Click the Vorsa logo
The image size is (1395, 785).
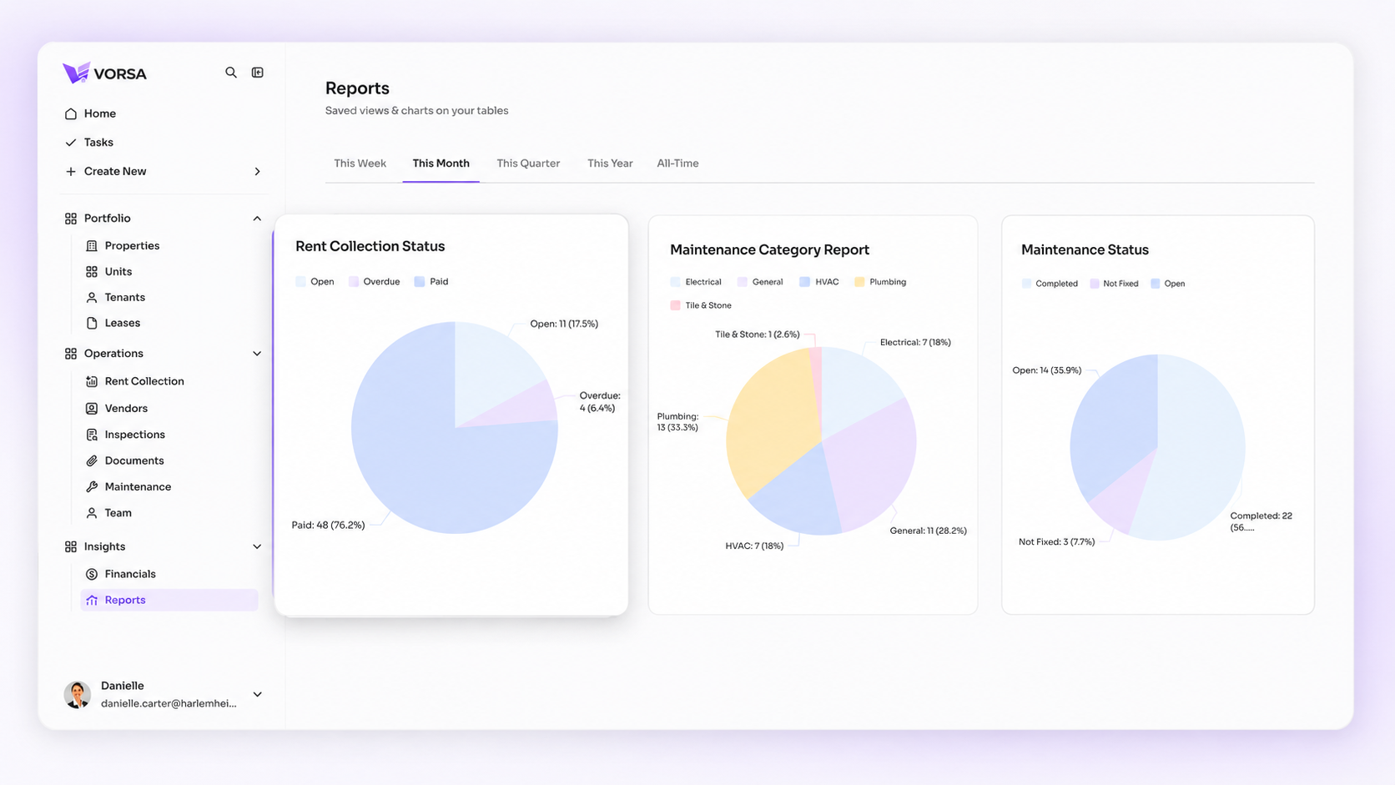pyautogui.click(x=104, y=73)
